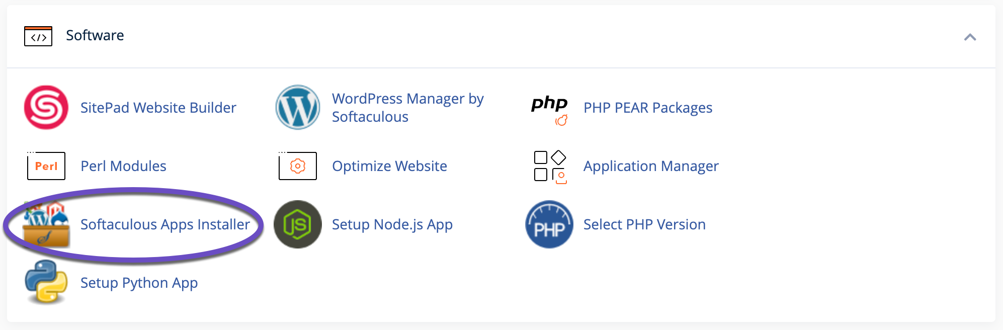
Task: Click the Optimize Website gear icon
Action: click(x=298, y=166)
